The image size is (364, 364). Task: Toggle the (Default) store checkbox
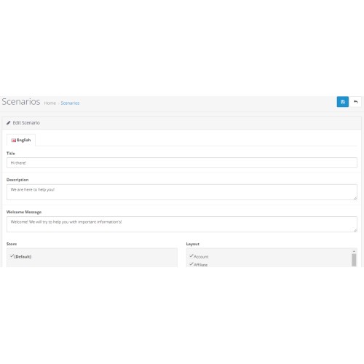click(12, 256)
